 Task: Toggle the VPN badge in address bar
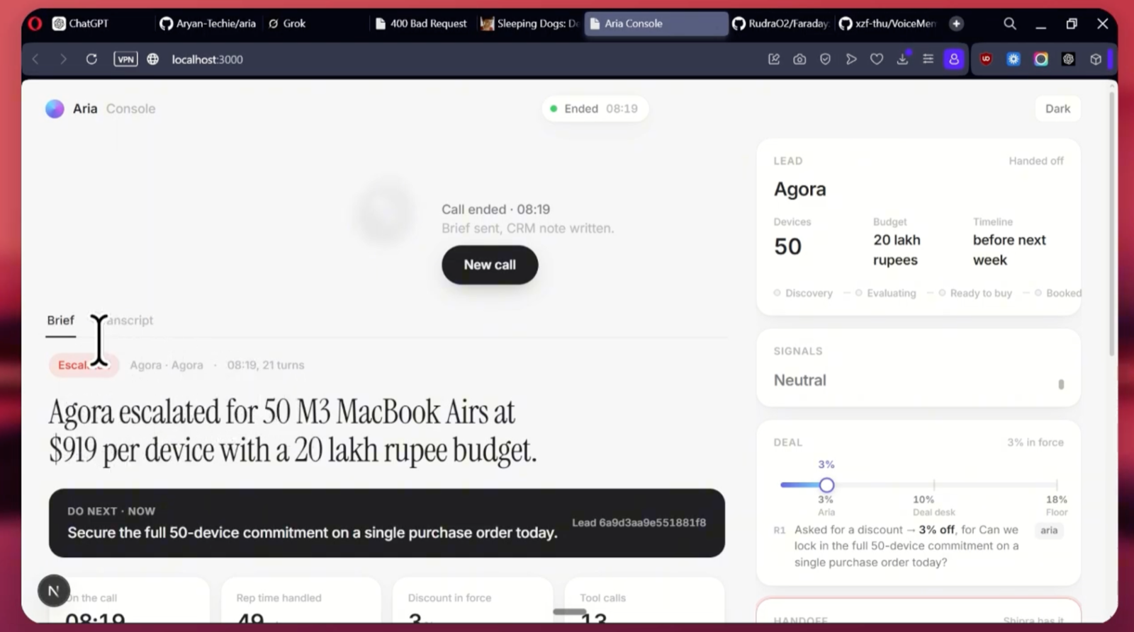125,59
